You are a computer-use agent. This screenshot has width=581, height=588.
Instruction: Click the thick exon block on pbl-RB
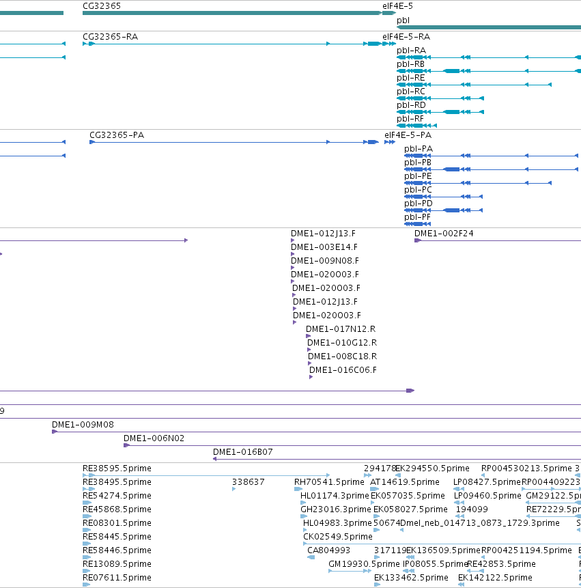coord(451,71)
